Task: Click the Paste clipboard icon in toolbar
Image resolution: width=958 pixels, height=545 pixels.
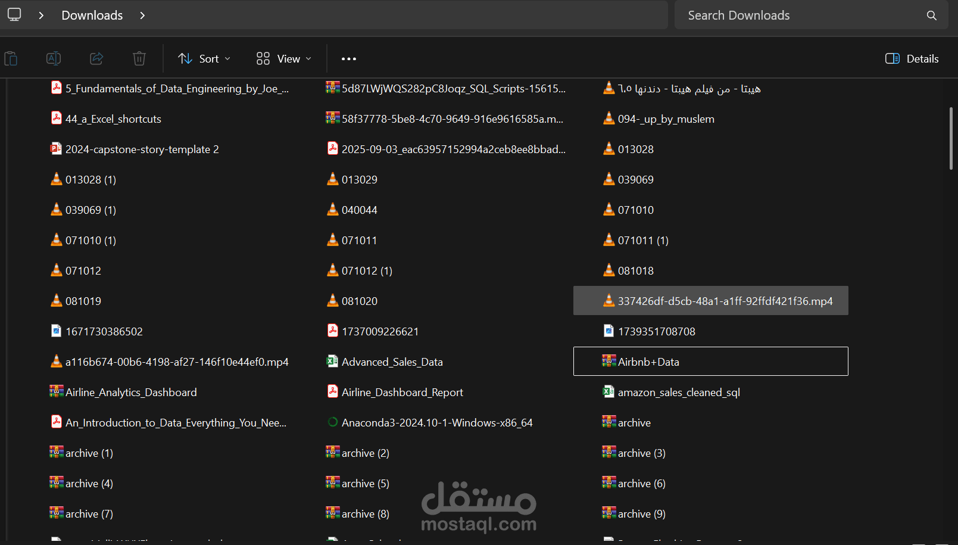Action: pyautogui.click(x=11, y=58)
